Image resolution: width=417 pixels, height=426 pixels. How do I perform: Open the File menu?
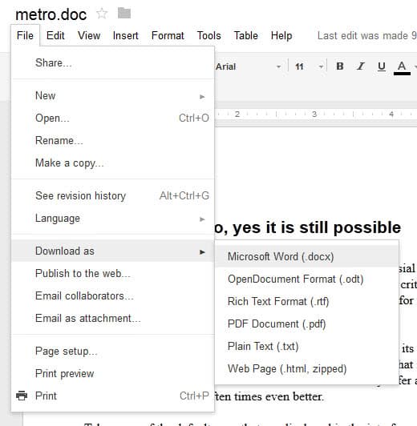25,35
